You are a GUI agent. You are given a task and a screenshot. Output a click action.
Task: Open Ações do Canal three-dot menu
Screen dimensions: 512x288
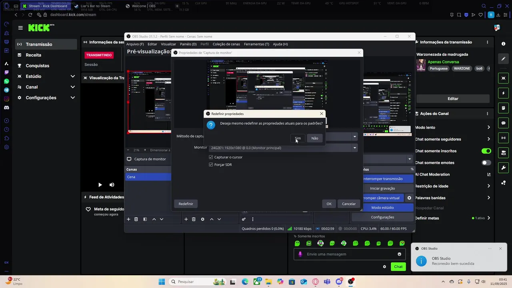coord(487,114)
